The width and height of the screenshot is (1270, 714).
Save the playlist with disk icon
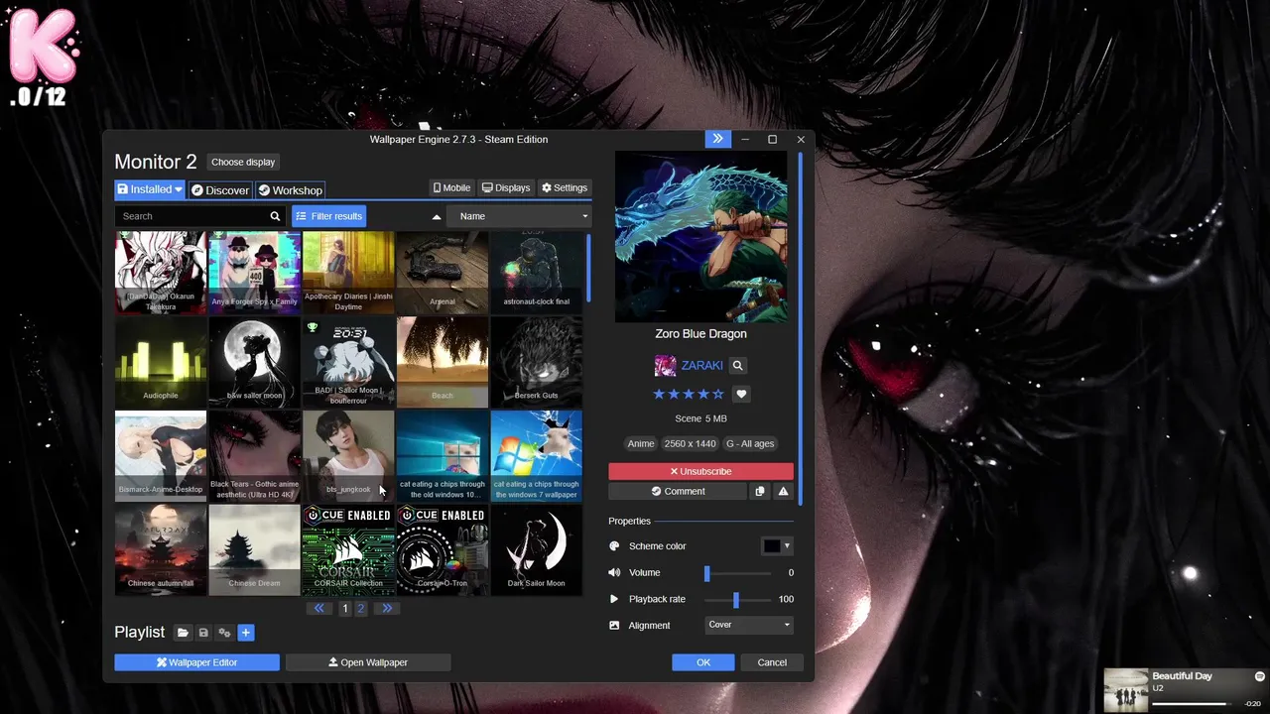[203, 633]
